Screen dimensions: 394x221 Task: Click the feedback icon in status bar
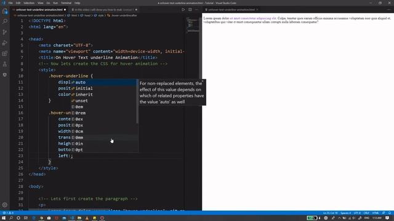384,213
